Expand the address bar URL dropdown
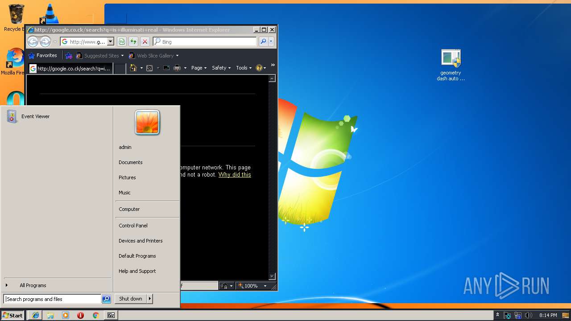This screenshot has height=321, width=571. point(111,42)
